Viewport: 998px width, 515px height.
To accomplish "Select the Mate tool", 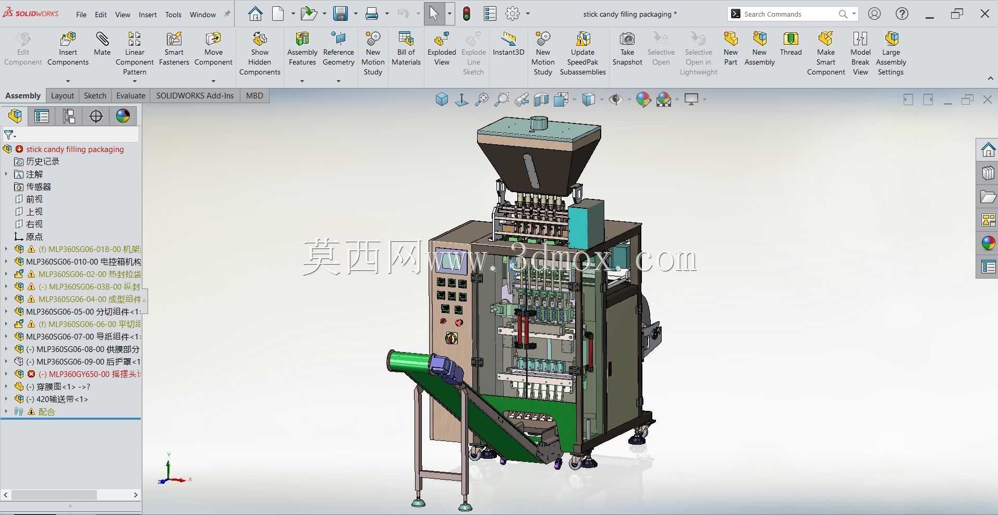I will click(102, 44).
